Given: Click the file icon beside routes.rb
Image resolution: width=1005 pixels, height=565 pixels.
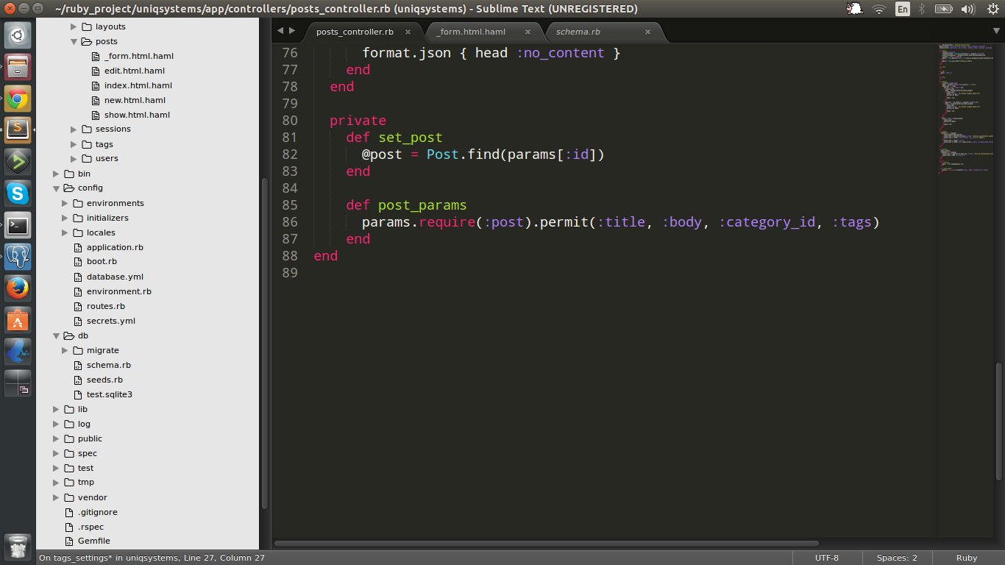Looking at the screenshot, I should click(77, 306).
